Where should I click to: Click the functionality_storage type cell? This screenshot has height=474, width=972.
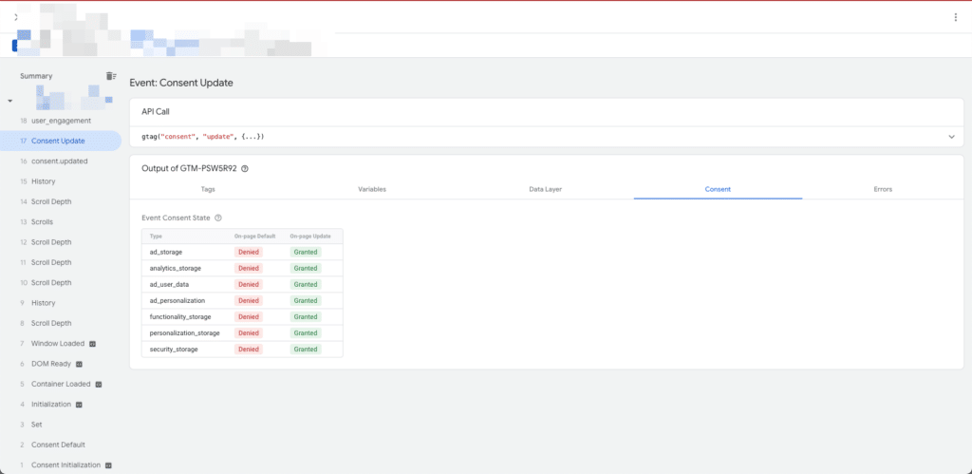(x=180, y=317)
